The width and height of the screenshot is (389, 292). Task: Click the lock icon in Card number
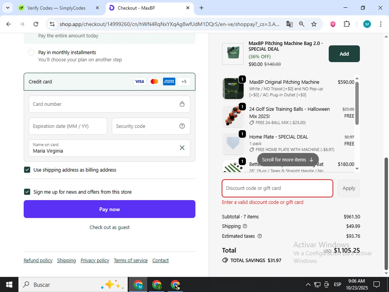coord(182,104)
